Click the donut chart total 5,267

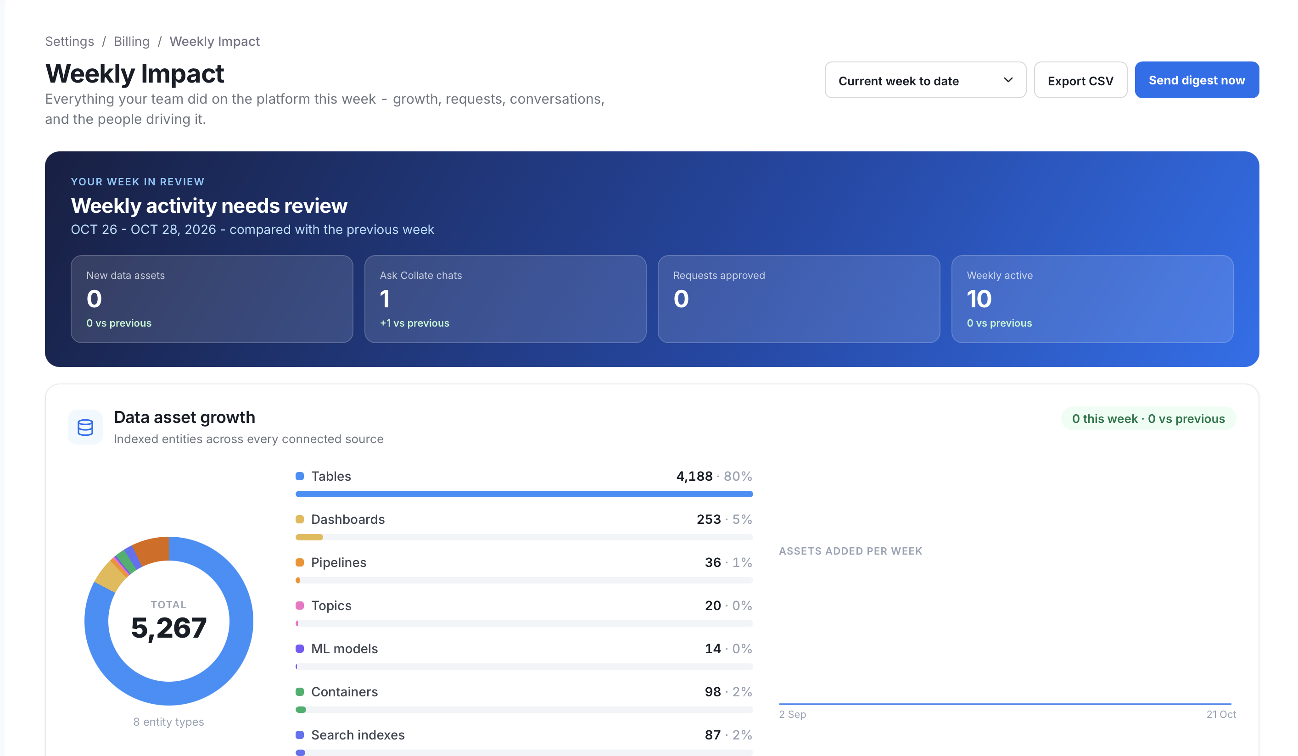(x=169, y=628)
